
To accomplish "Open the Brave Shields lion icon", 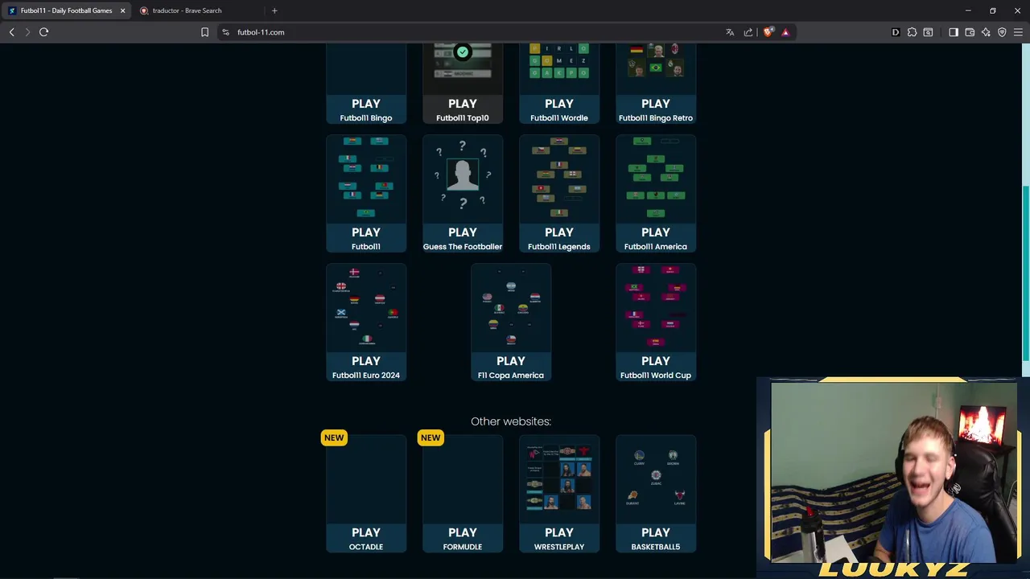I will [768, 32].
